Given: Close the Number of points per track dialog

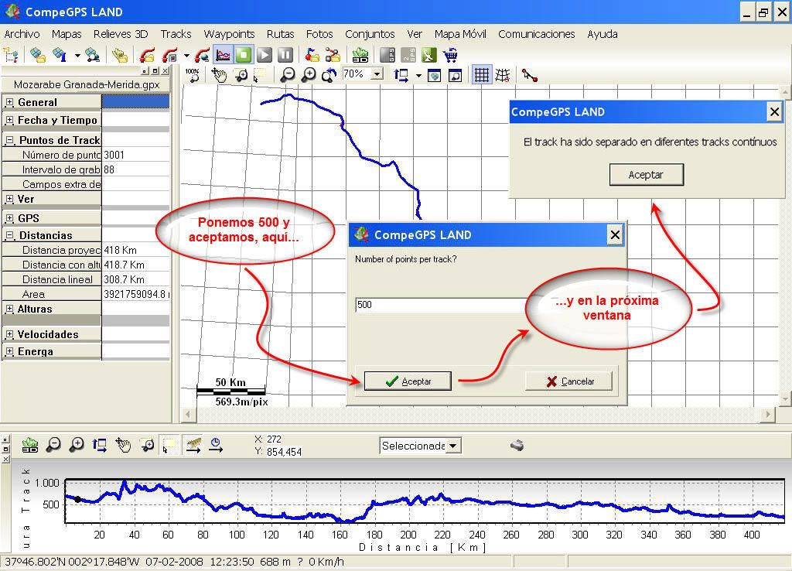Looking at the screenshot, I should click(615, 234).
